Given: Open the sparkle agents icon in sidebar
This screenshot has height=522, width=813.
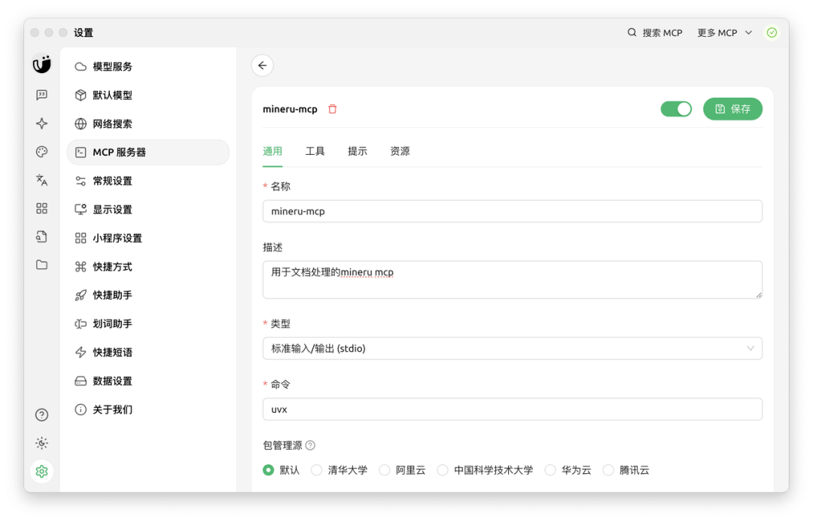Looking at the screenshot, I should (x=42, y=124).
